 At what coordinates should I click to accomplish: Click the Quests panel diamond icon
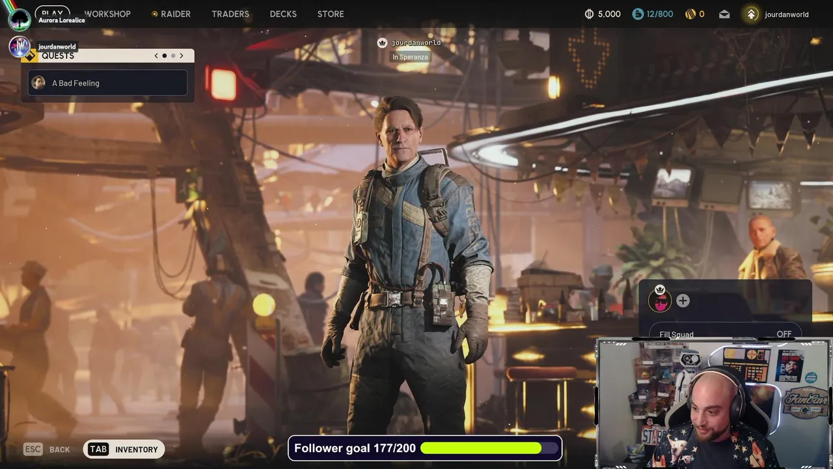point(30,56)
